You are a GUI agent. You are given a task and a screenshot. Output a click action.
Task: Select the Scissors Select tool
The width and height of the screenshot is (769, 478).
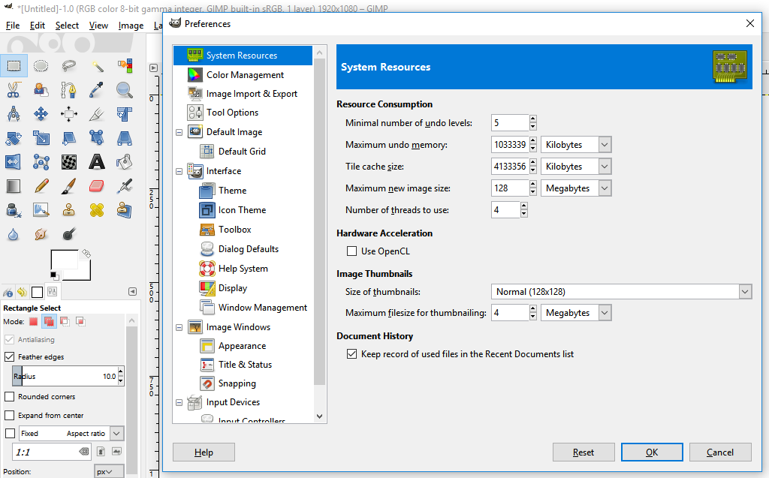pos(14,90)
